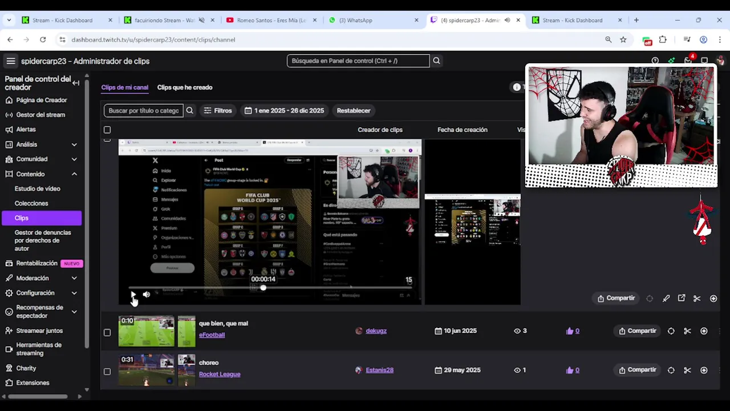The image size is (730, 411).
Task: Click thumbs-up icon in que bien, que mal row
Action: click(x=570, y=331)
